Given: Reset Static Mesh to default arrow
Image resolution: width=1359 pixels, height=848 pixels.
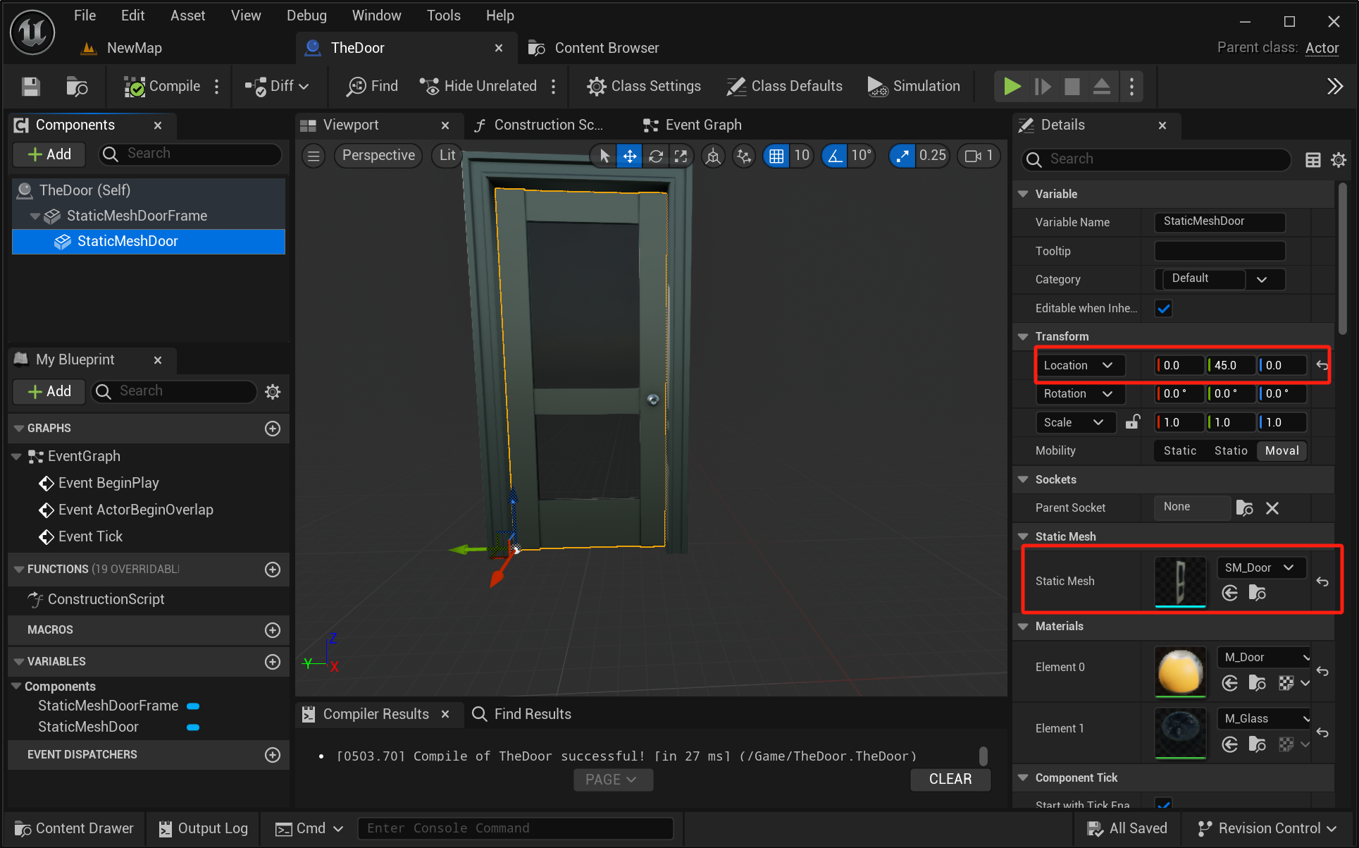Looking at the screenshot, I should point(1322,582).
